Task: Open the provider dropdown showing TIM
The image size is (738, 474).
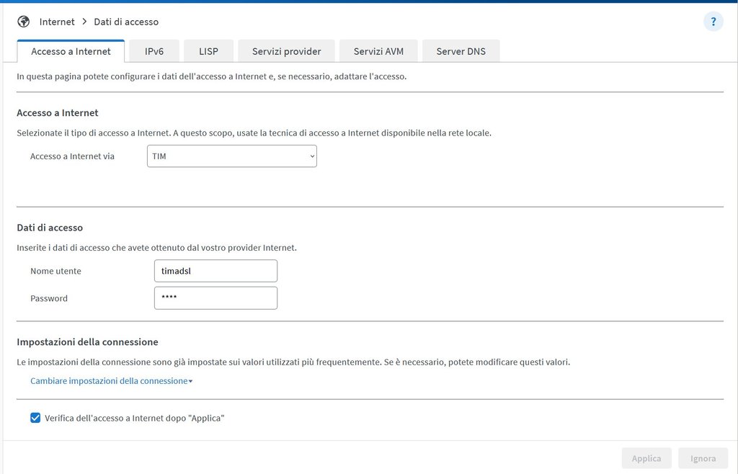Action: (231, 156)
